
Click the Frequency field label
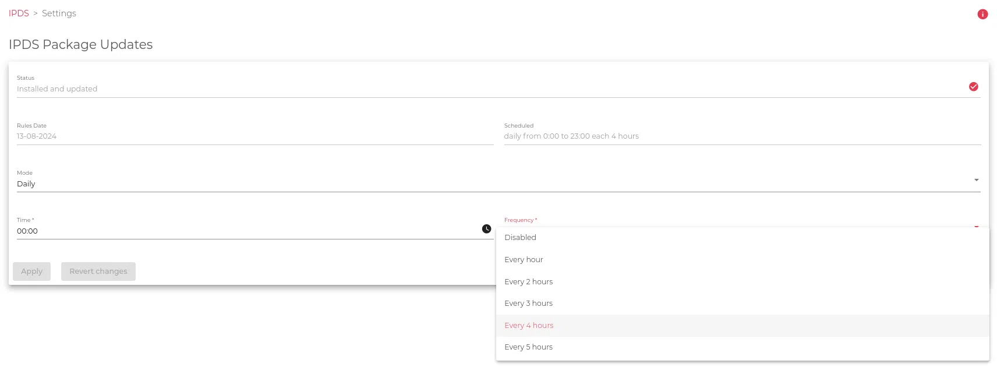click(520, 220)
